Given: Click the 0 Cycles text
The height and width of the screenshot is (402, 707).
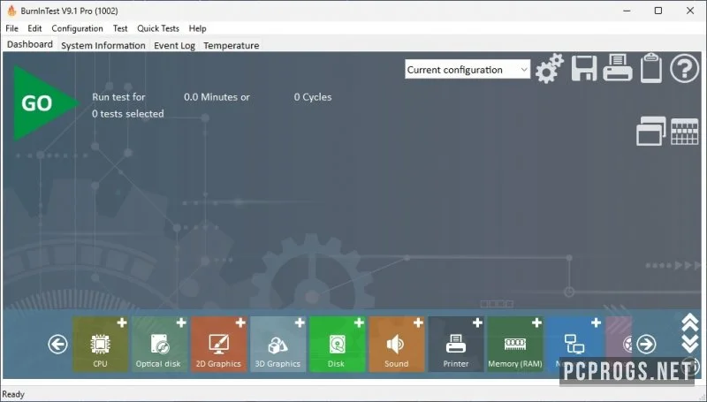Looking at the screenshot, I should [313, 97].
